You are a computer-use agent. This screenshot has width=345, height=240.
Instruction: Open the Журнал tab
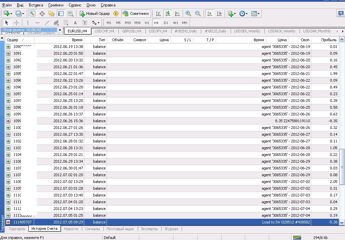pyautogui.click(x=171, y=229)
